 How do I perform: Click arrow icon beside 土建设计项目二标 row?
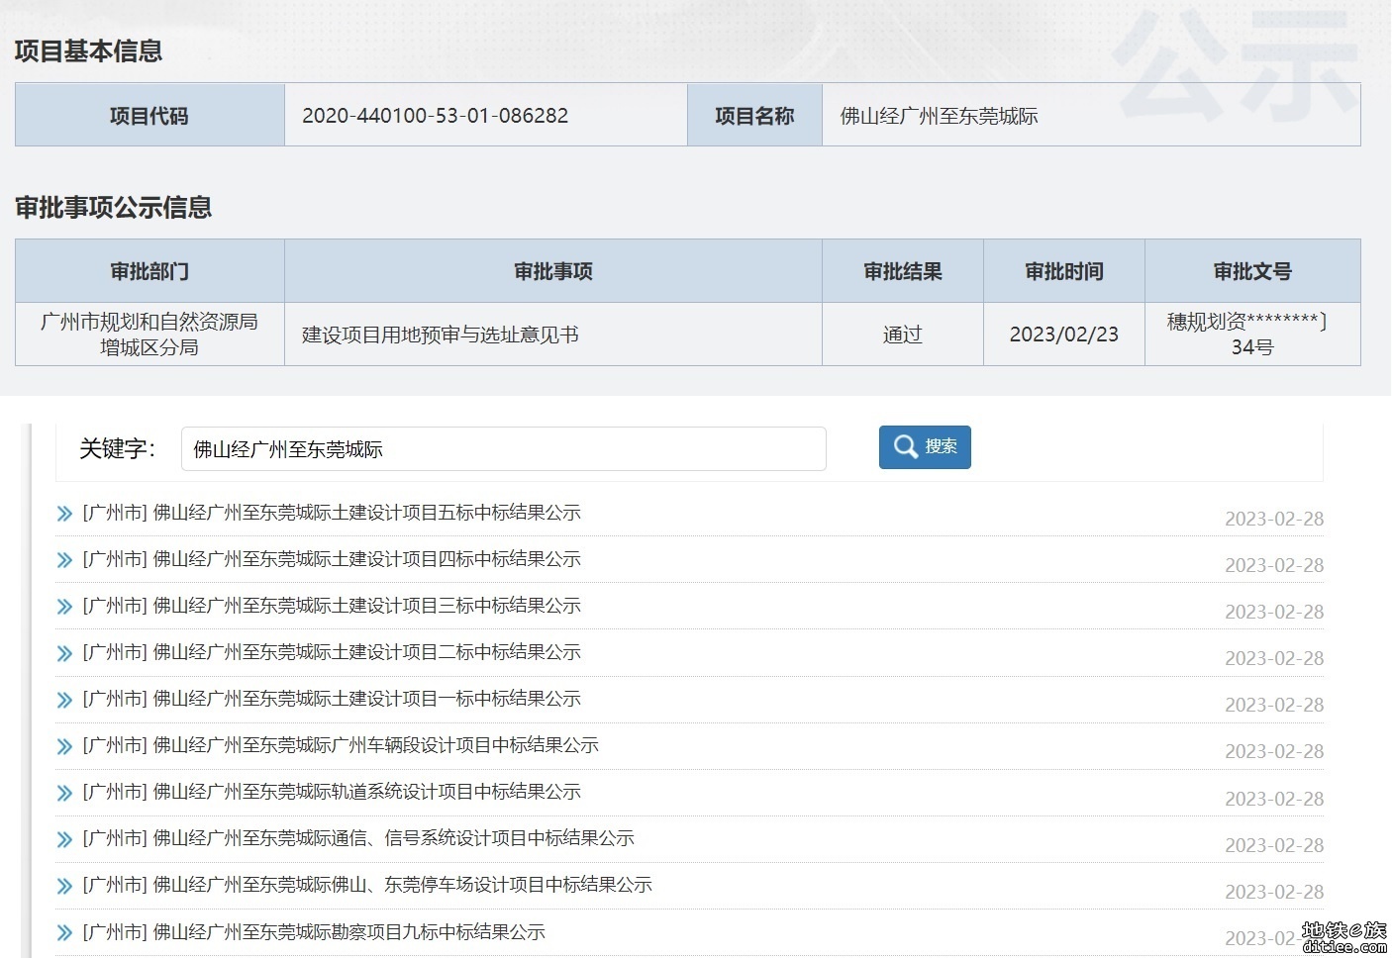point(65,653)
